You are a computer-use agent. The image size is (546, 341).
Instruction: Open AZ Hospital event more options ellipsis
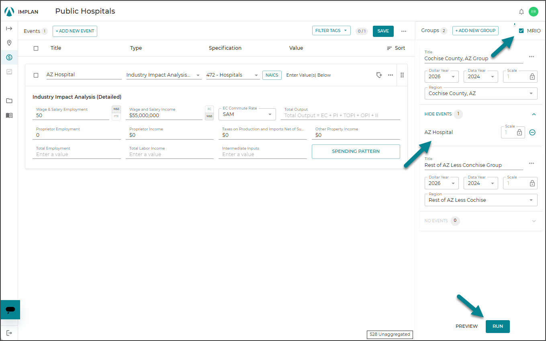391,75
